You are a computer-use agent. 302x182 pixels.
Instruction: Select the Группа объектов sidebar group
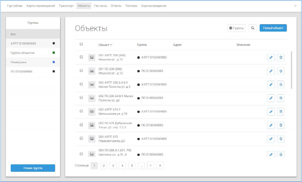33,52
